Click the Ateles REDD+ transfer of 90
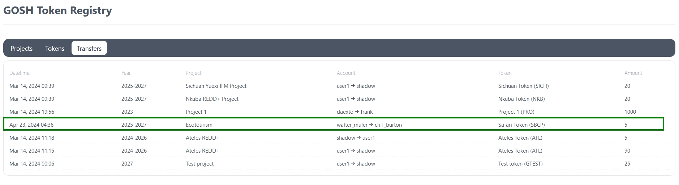The height and width of the screenshot is (185, 679). click(202, 151)
